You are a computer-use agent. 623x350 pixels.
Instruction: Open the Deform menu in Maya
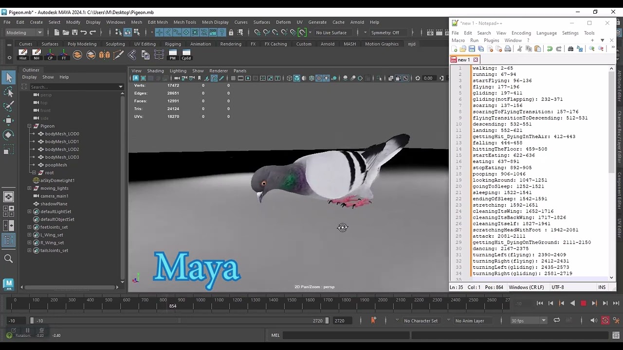click(x=283, y=22)
